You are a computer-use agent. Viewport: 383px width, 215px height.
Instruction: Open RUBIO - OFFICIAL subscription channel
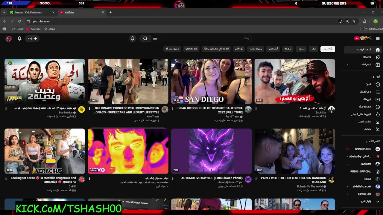tap(363, 171)
